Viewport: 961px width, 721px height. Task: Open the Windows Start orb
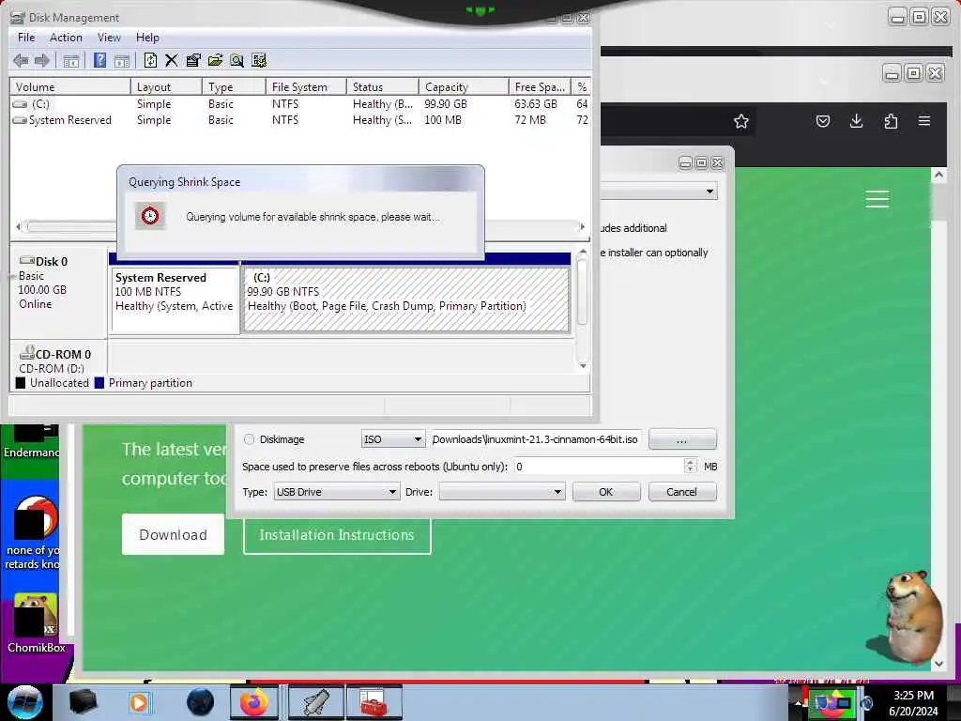24,702
